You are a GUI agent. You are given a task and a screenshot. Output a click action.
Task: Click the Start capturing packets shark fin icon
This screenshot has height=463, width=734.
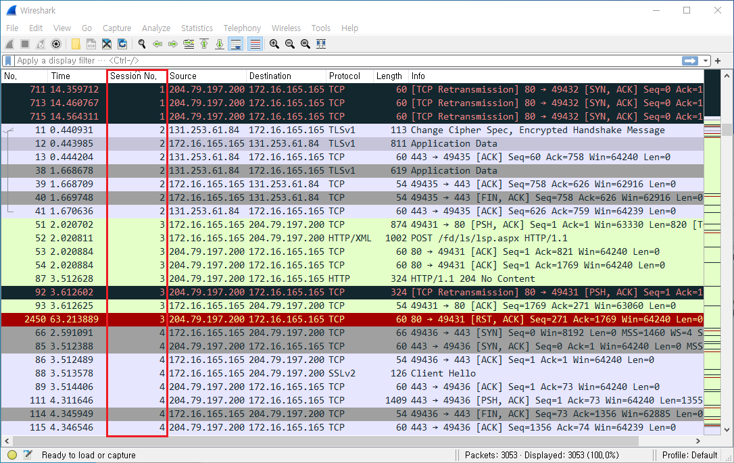10,44
